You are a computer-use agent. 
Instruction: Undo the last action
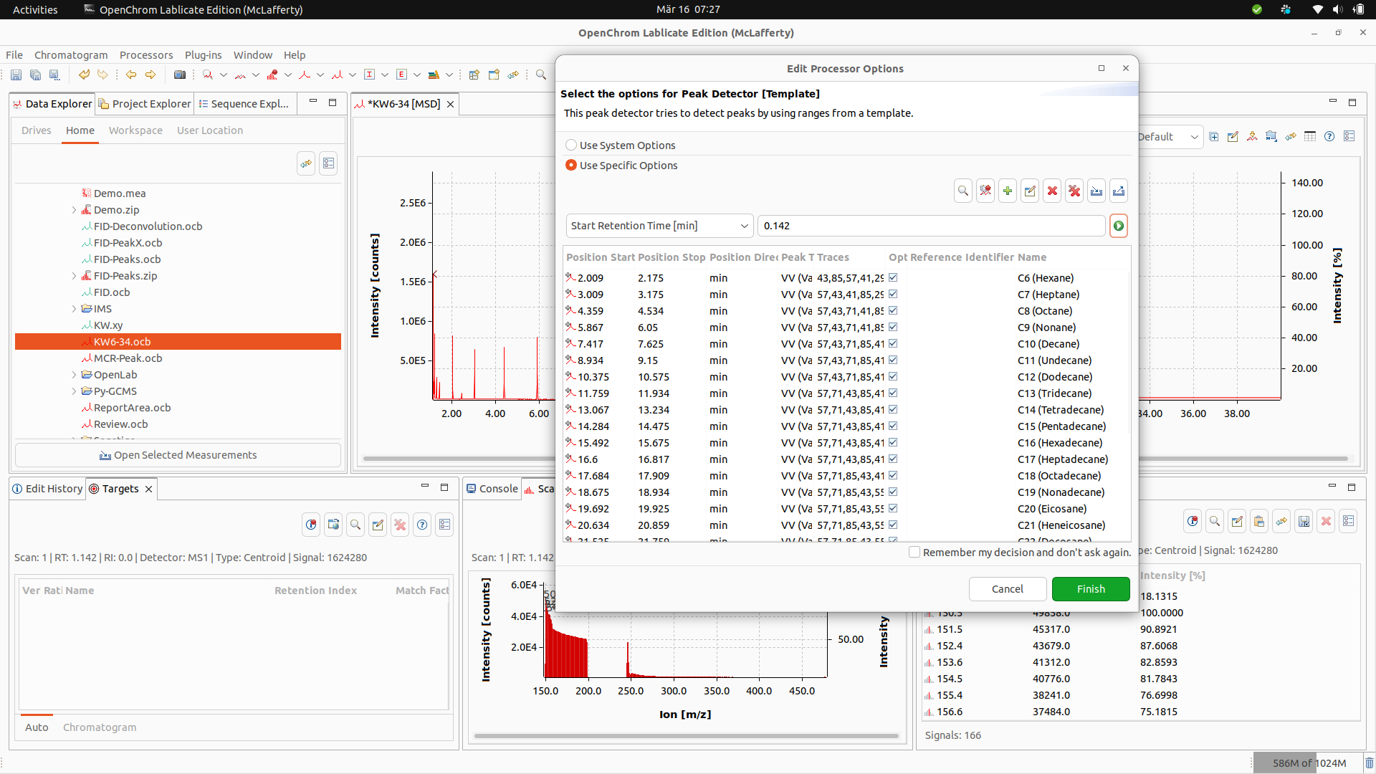pos(84,75)
